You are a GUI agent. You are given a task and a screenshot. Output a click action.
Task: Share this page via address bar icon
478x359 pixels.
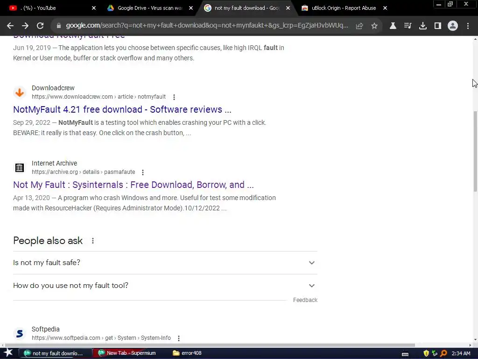pos(359,26)
